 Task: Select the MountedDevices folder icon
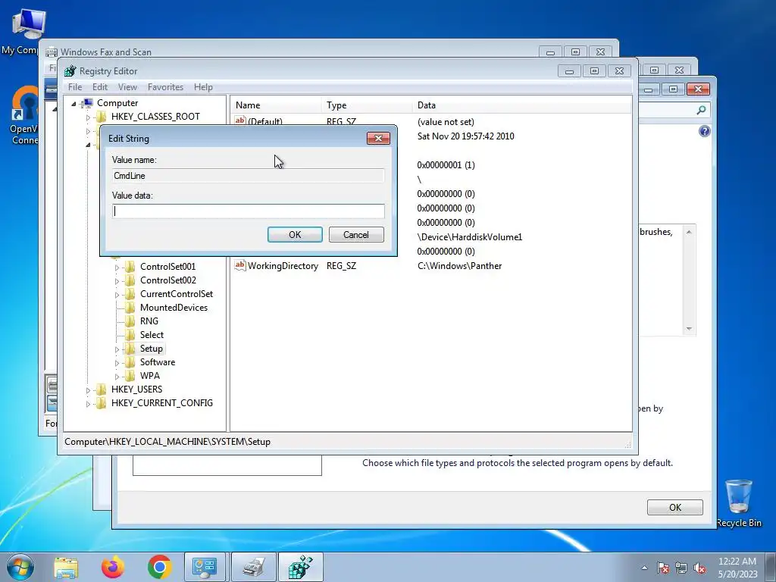(130, 308)
